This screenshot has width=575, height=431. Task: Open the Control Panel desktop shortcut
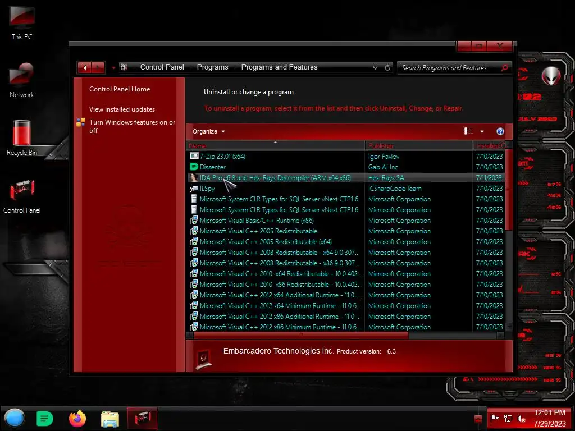[x=22, y=196]
